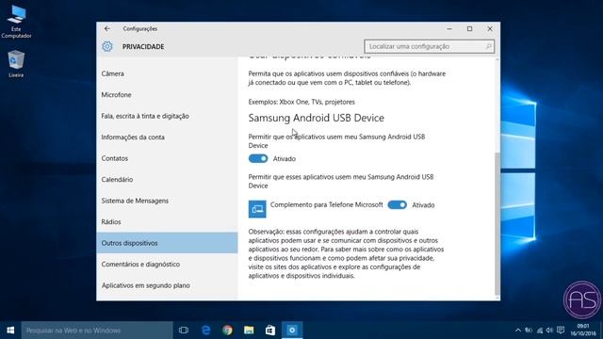This screenshot has height=339, width=603.
Task: Click the taskbar clock showing 09:01
Action: click(583, 331)
